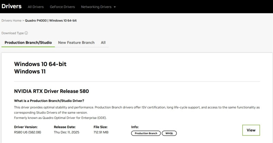Expand the Networking Drivers dropdown arrow
This screenshot has width=273, height=143.
(x=114, y=7)
